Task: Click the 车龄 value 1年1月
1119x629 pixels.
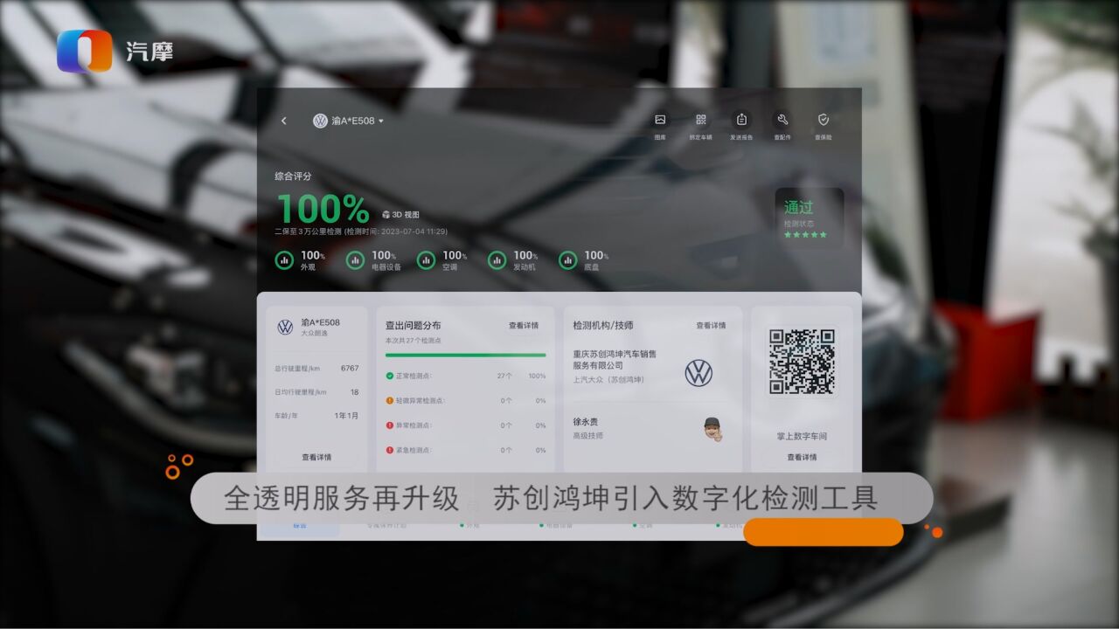Action: pyautogui.click(x=346, y=416)
